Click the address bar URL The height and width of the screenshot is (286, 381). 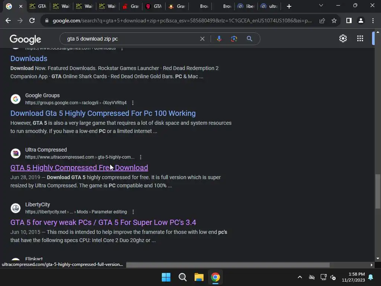[x=182, y=21]
